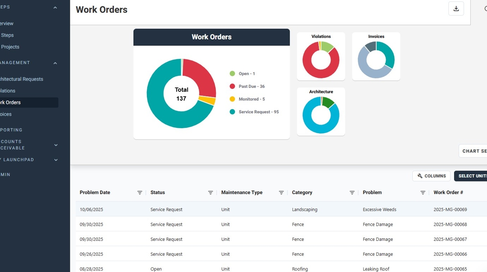Collapse the Management section chevron in sidebar
The height and width of the screenshot is (272, 487).
tap(55, 63)
